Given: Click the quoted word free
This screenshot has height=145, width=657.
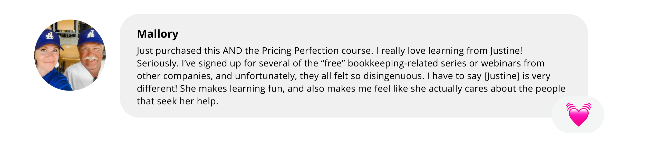Looking at the screenshot, I should 333,63.
